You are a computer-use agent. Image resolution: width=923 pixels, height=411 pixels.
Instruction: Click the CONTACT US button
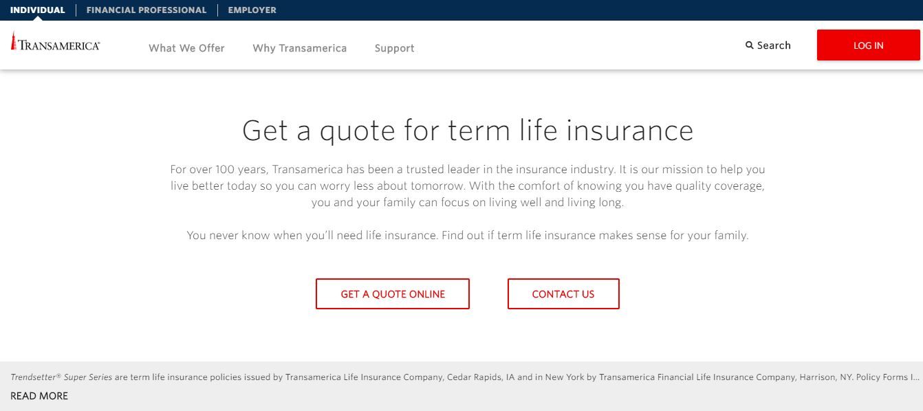coord(563,293)
